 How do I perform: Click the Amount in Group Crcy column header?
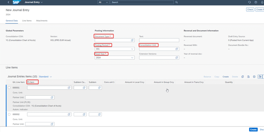pos(164,82)
